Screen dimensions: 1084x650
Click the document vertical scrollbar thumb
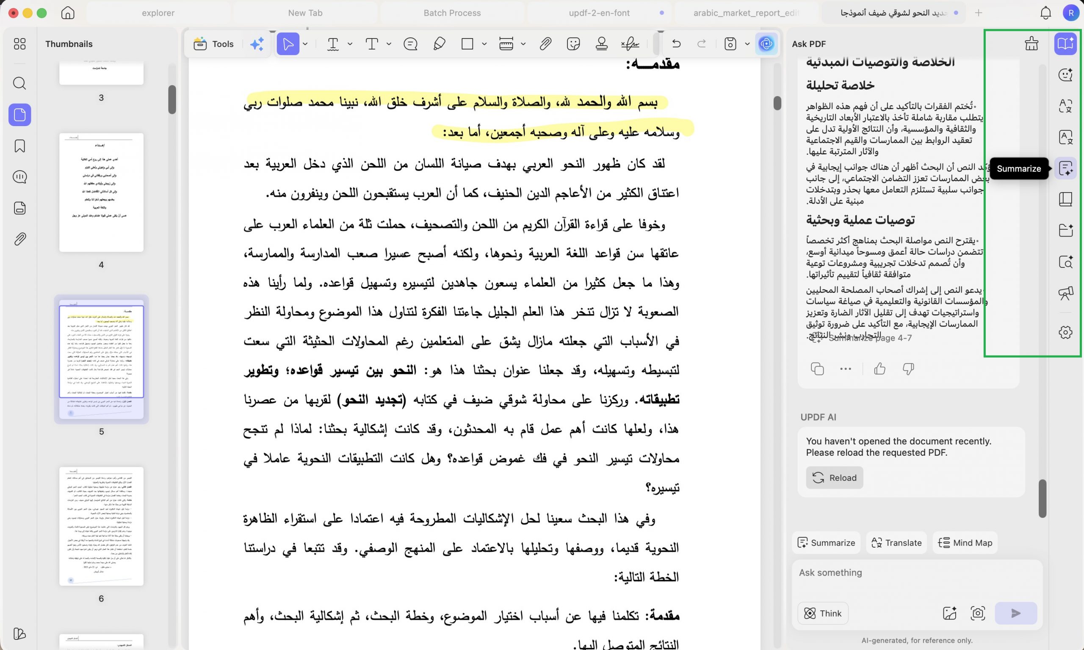pos(777,103)
